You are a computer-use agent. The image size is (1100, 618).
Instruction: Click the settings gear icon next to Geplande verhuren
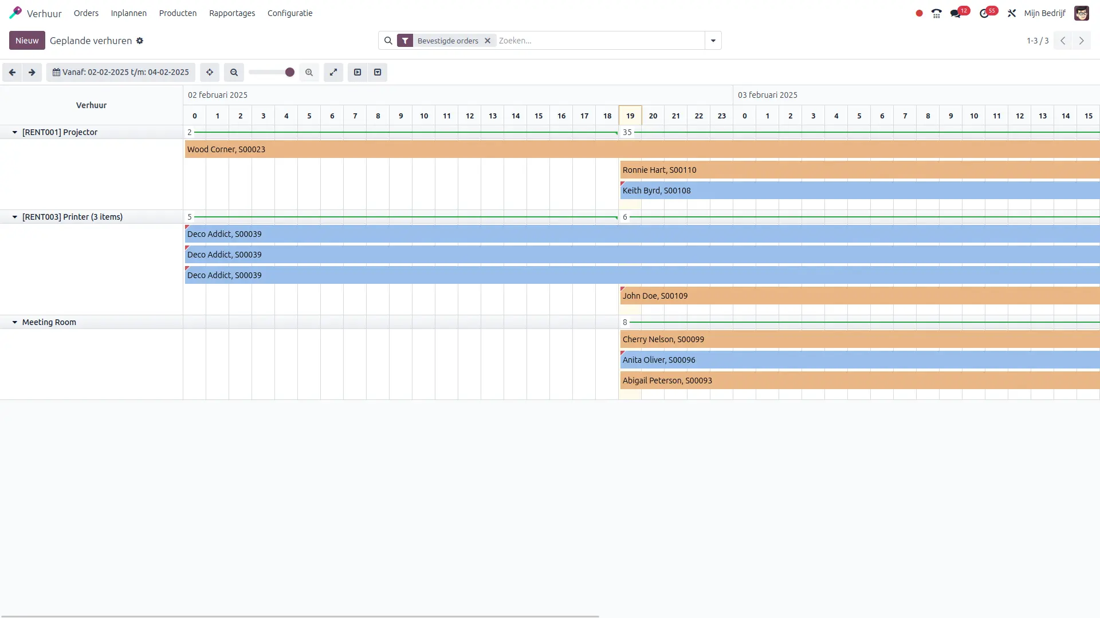tap(140, 41)
